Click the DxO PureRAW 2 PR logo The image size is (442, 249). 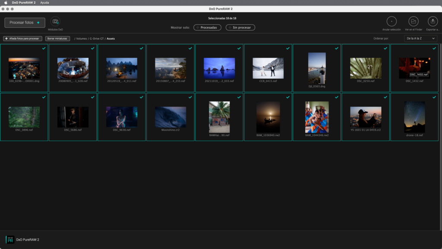pos(10,239)
